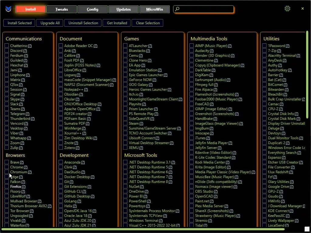Click the horizontal green scrollbar

(x=143, y=229)
